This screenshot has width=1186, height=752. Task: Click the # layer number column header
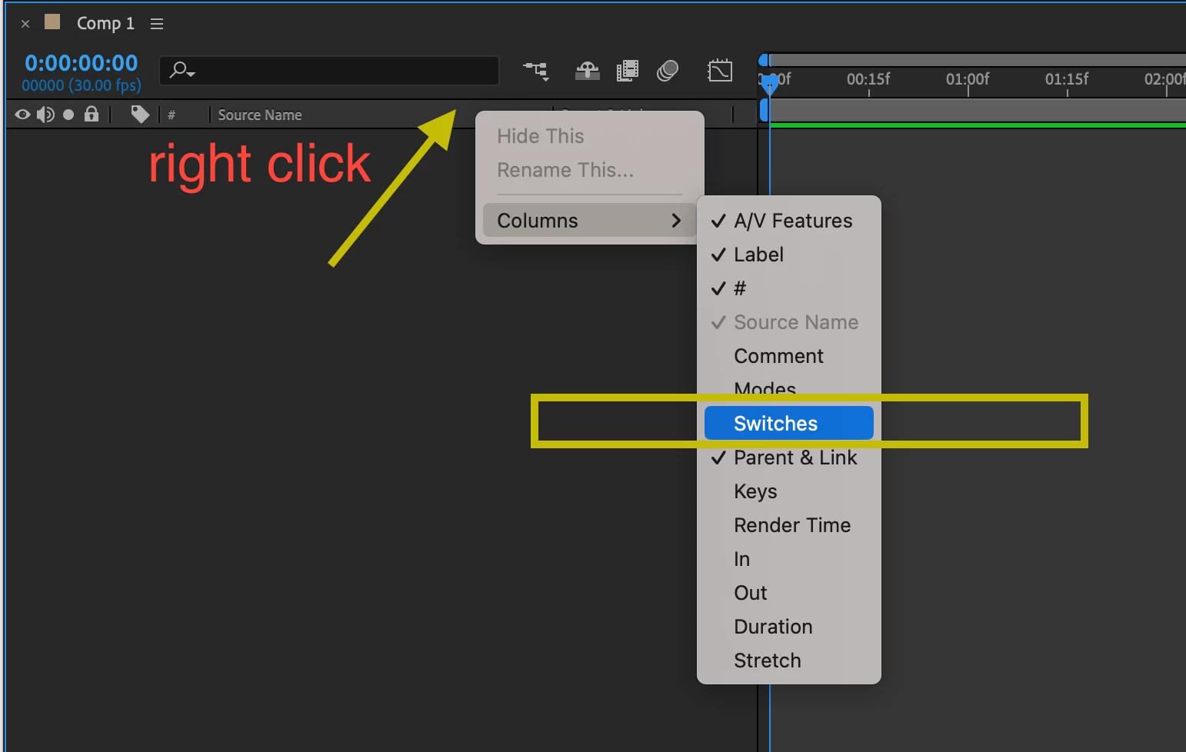coord(172,115)
